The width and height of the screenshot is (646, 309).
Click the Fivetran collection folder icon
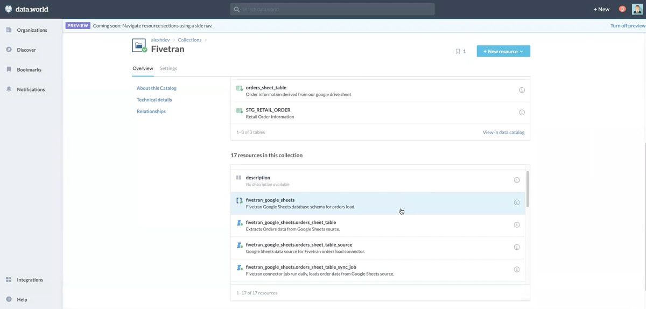pos(139,46)
